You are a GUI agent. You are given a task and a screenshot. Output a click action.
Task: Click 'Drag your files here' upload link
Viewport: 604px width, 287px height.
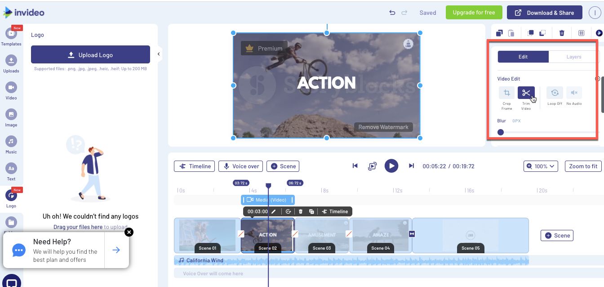[78, 227]
